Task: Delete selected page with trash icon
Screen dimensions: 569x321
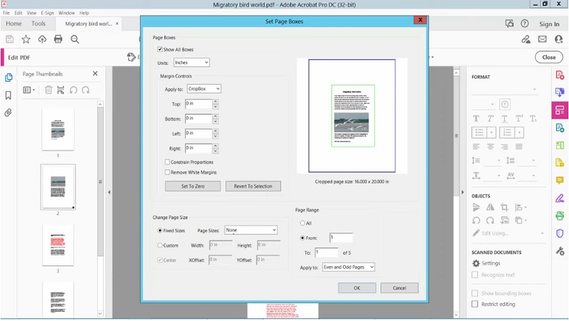Action: pyautogui.click(x=48, y=90)
